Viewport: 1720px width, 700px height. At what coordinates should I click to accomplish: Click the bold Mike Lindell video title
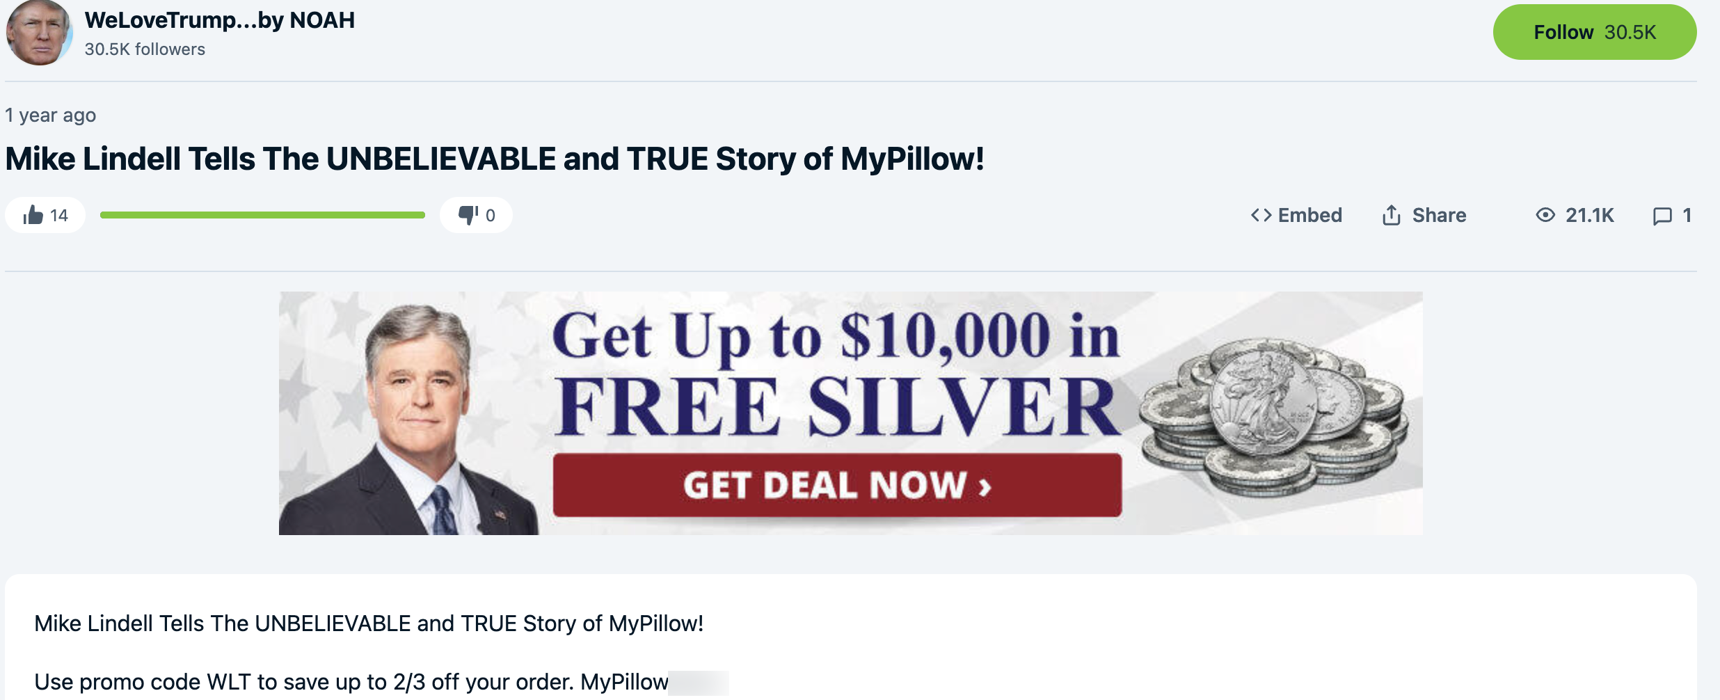[494, 159]
